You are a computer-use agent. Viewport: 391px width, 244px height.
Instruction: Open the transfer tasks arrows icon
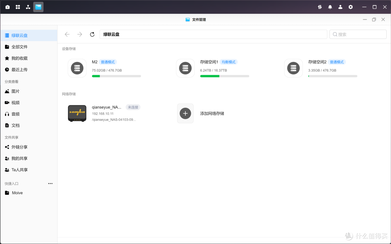pos(320,7)
